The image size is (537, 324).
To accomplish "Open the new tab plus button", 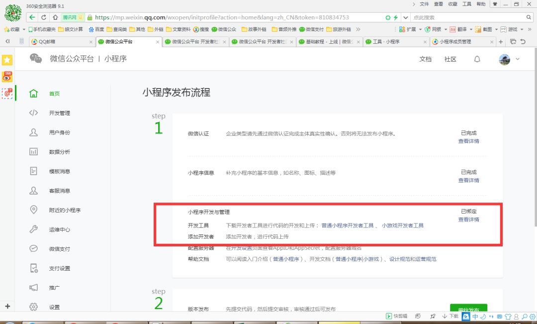I will [x=501, y=42].
